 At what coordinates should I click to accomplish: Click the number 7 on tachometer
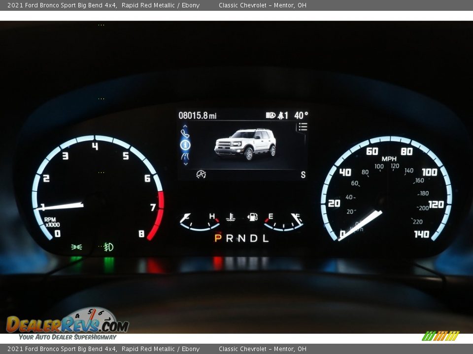point(153,207)
